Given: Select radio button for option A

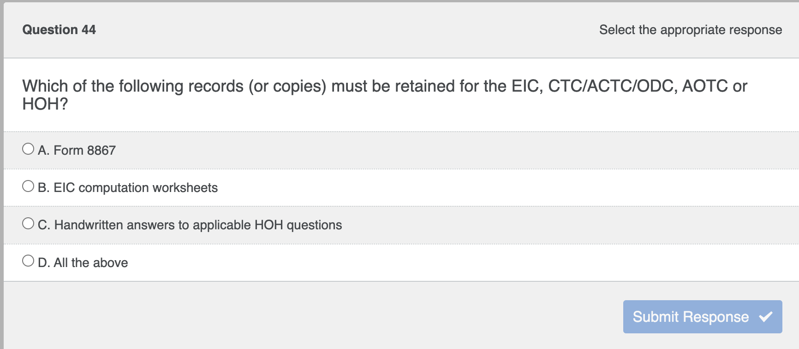Looking at the screenshot, I should pos(28,148).
